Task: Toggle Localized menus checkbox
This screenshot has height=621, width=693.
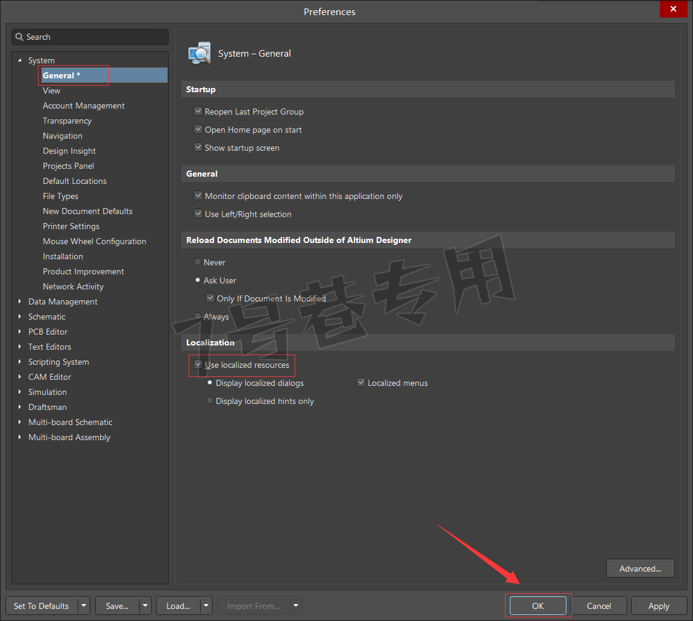Action: (361, 383)
